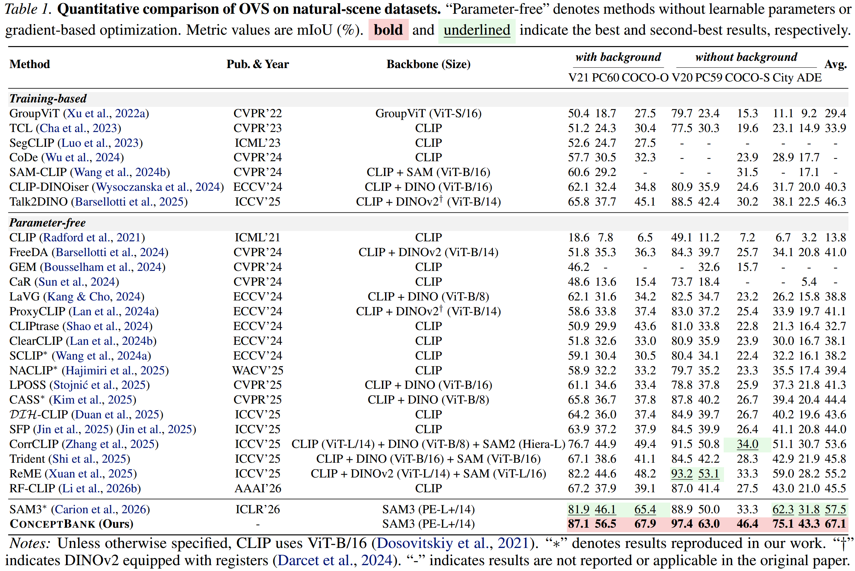855x571 pixels.
Task: Click the ReME backbone description
Action: (x=429, y=474)
